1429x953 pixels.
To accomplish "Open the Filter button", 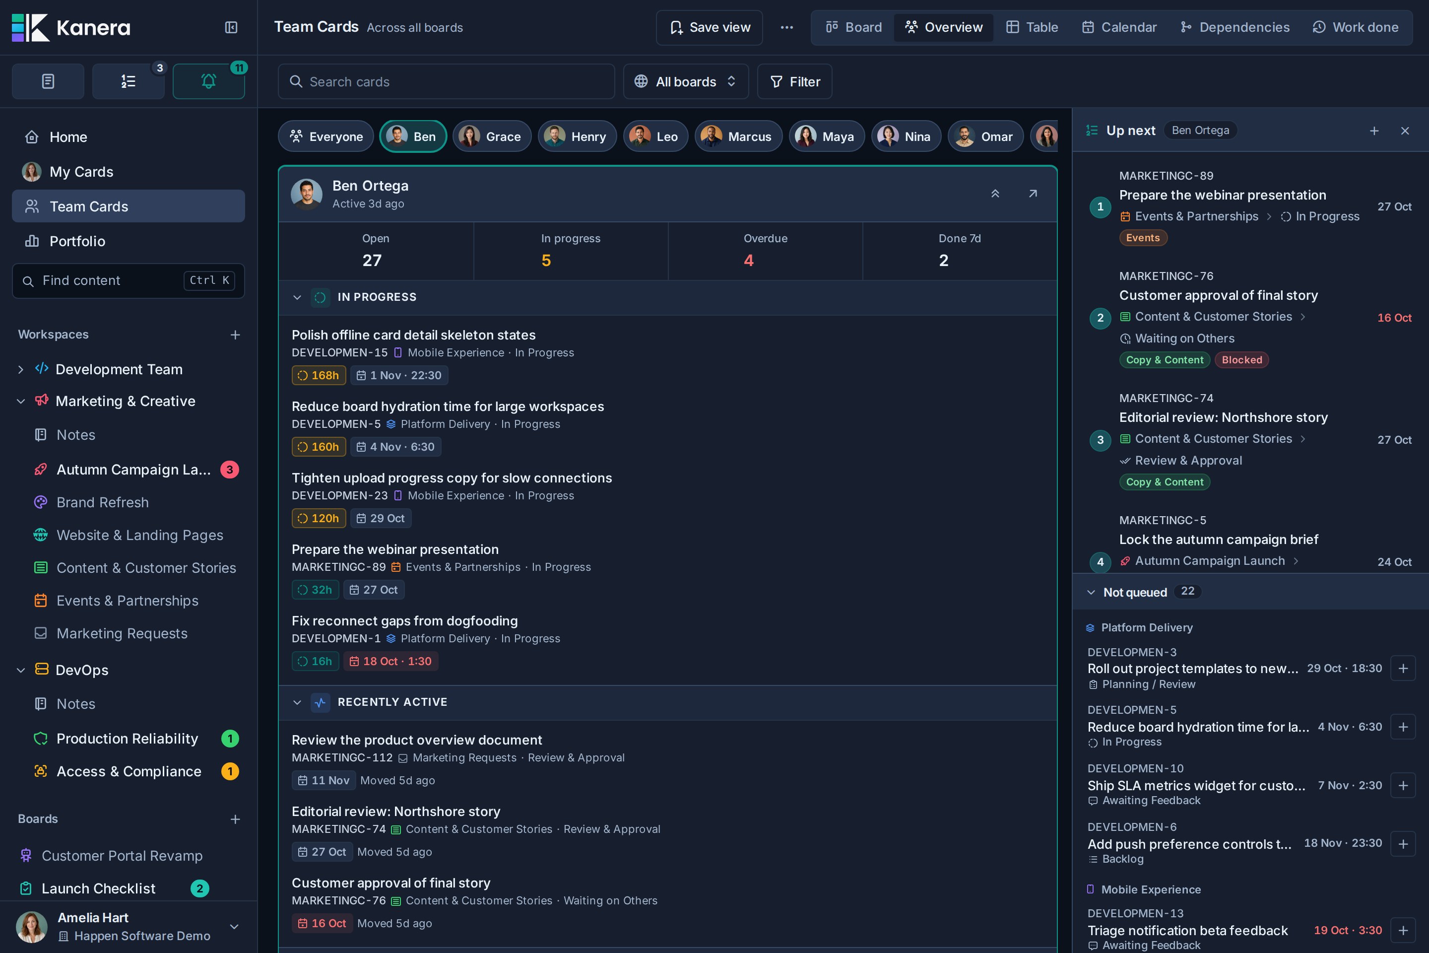I will (x=795, y=81).
